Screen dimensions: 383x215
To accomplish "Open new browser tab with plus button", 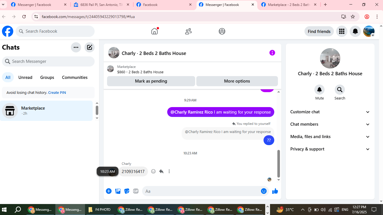I will (x=325, y=5).
